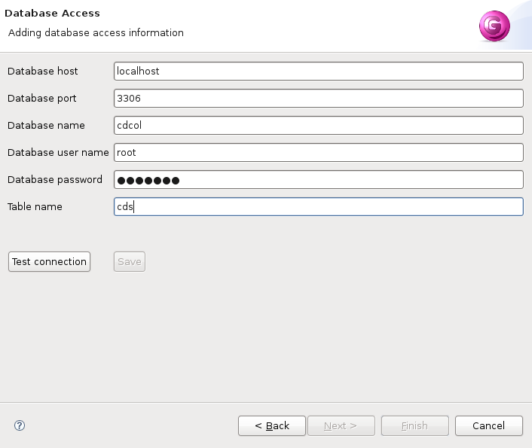The width and height of the screenshot is (532, 448).
Task: Click into the Database port field
Action: point(318,98)
